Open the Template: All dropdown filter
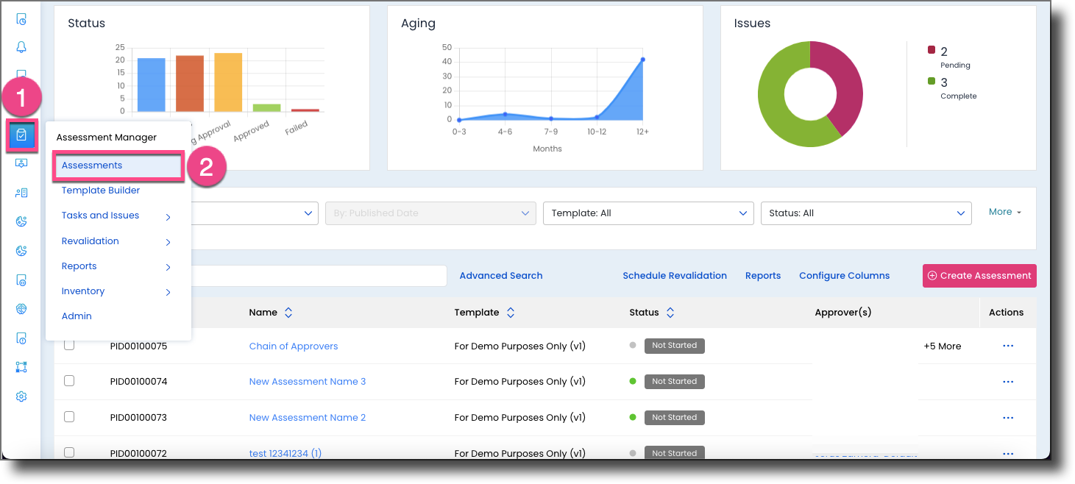This screenshot has width=1075, height=484. 648,213
